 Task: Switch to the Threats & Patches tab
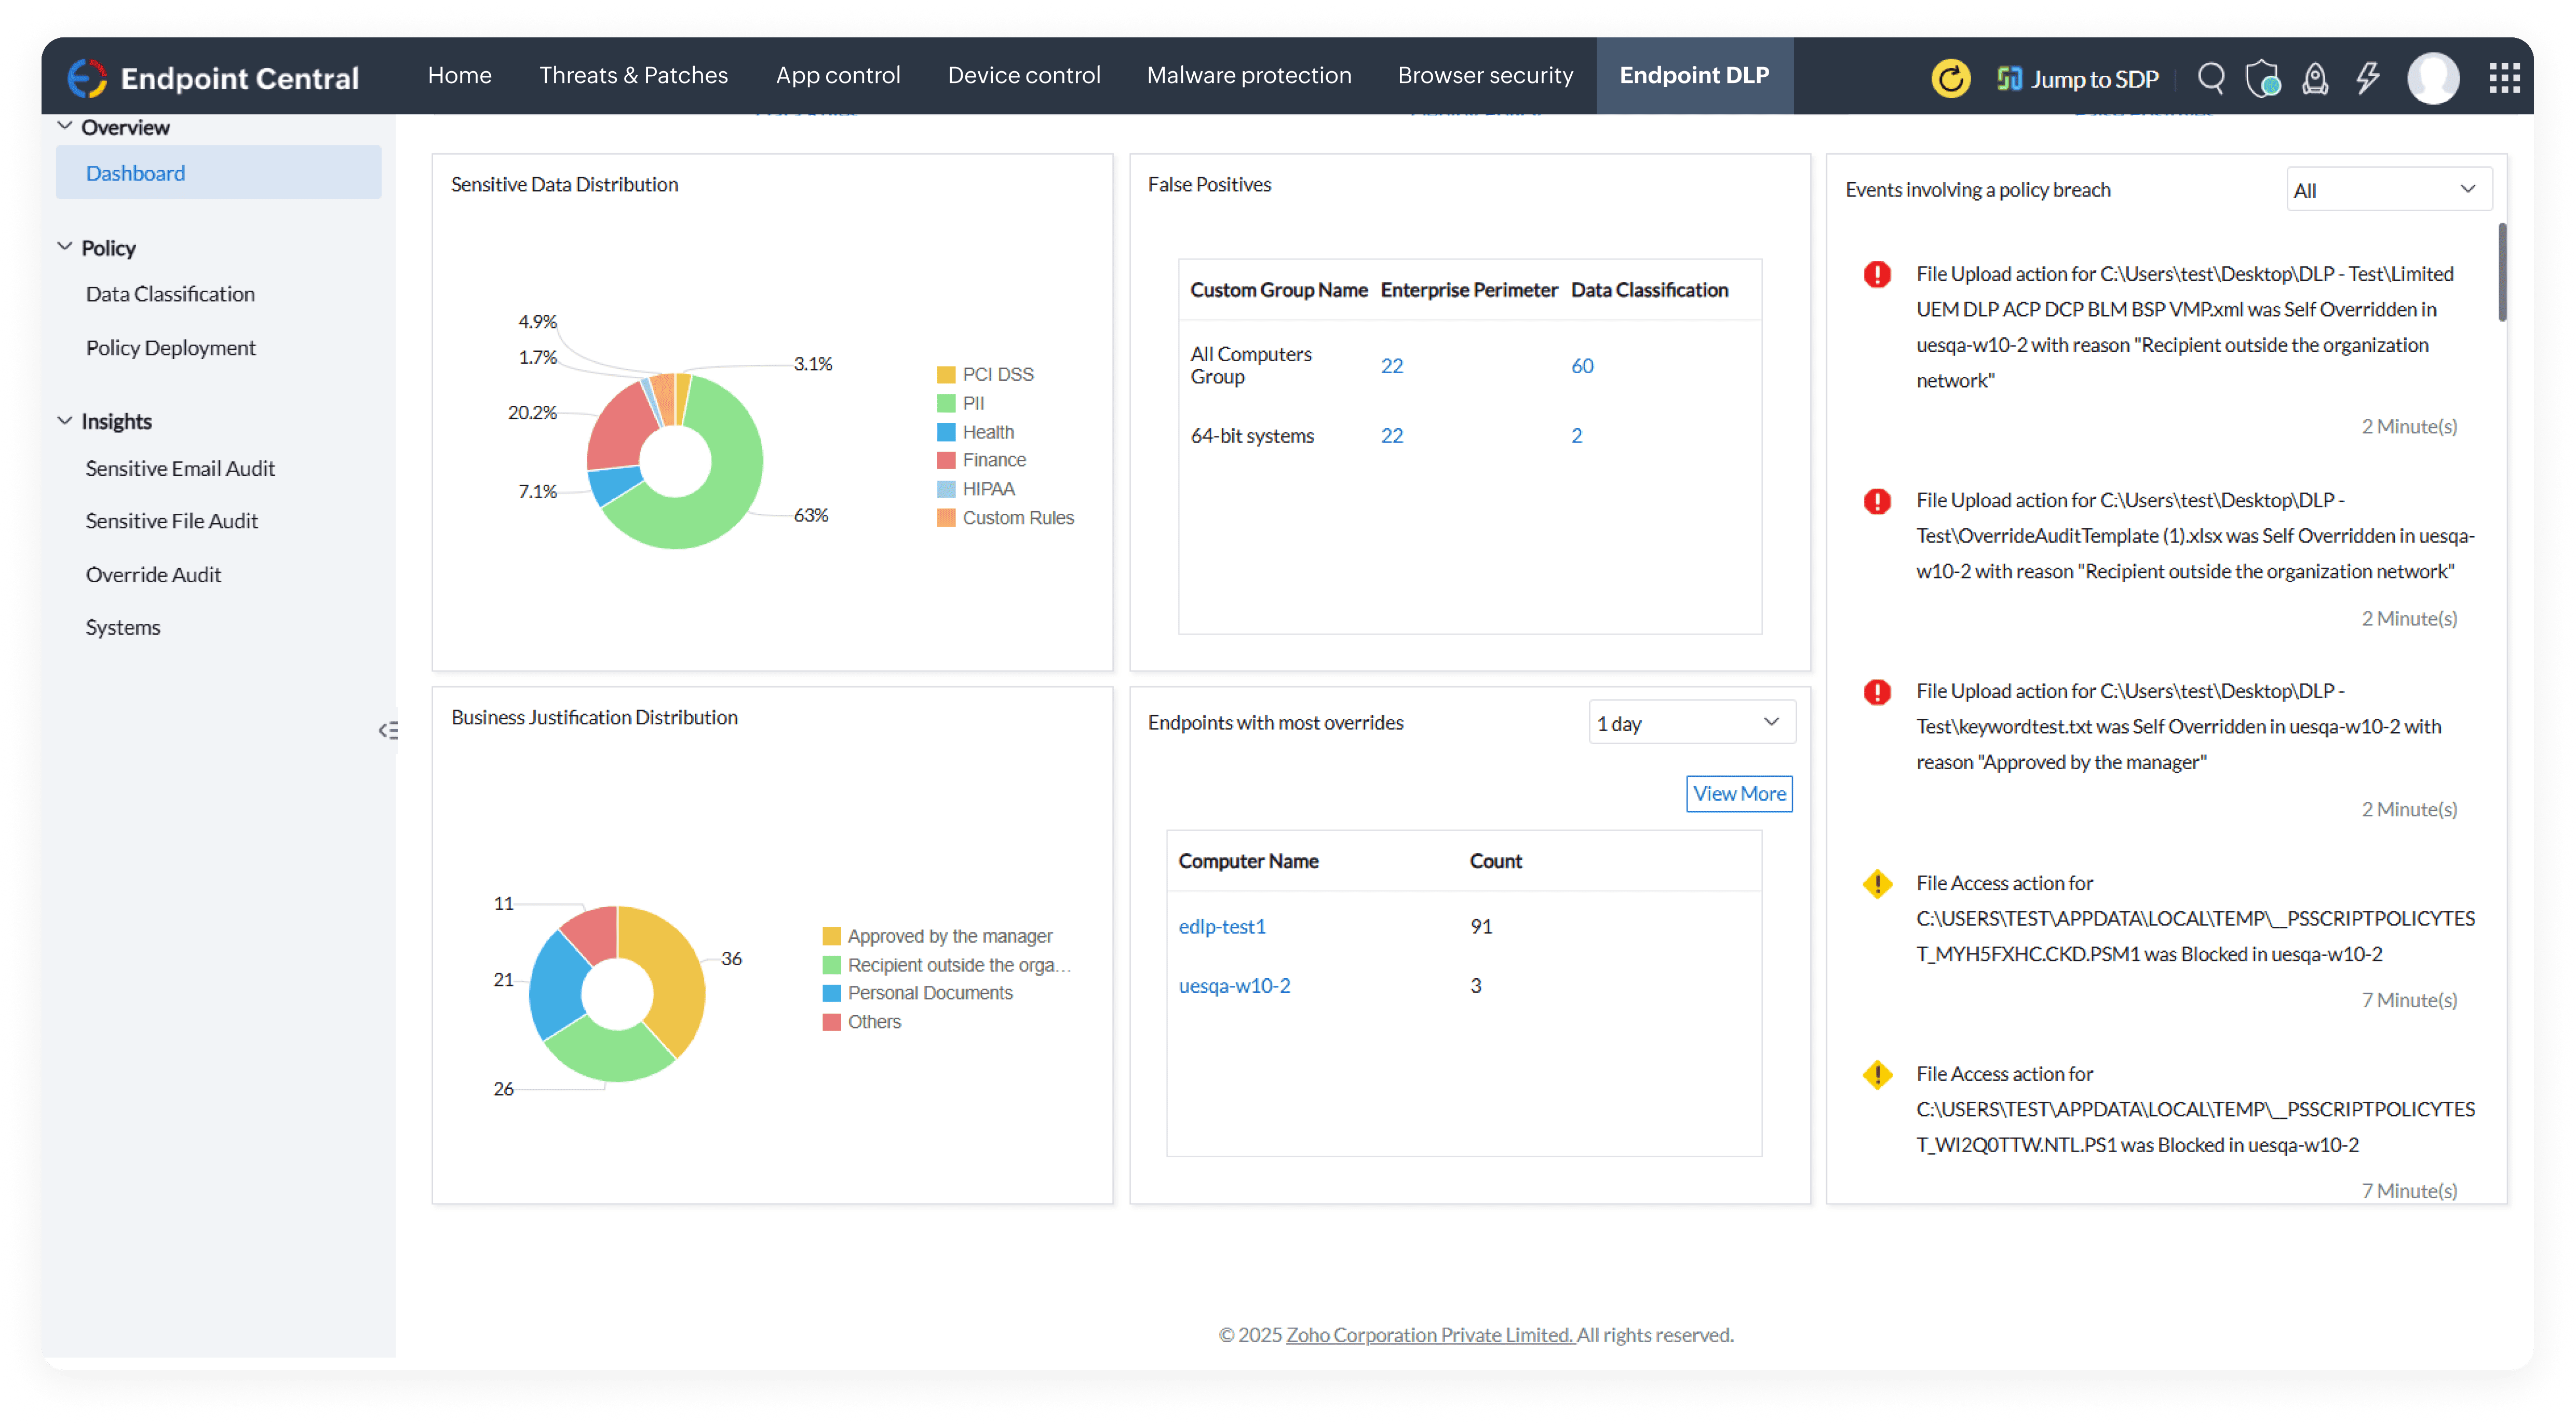633,76
